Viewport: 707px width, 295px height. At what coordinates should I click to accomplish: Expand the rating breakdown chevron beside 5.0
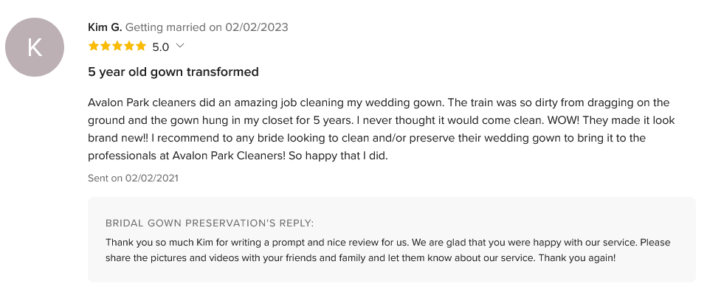[x=179, y=46]
